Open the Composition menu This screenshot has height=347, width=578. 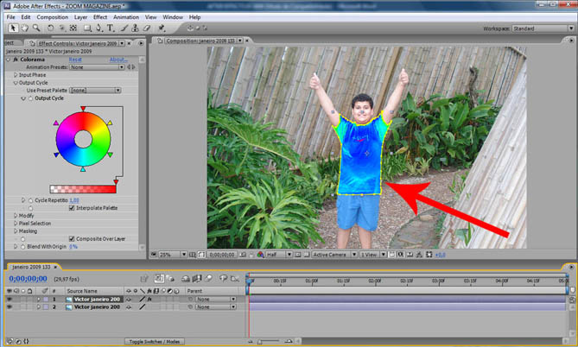click(x=52, y=16)
